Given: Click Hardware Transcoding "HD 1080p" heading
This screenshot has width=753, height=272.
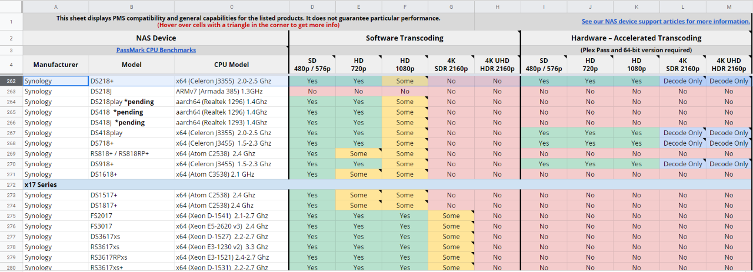Looking at the screenshot, I should [x=637, y=65].
